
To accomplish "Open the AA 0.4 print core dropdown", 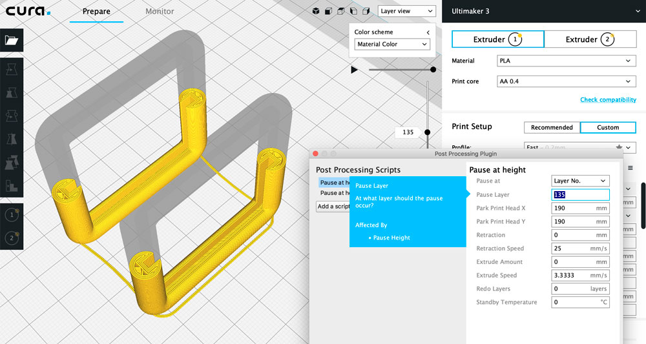I will 566,81.
